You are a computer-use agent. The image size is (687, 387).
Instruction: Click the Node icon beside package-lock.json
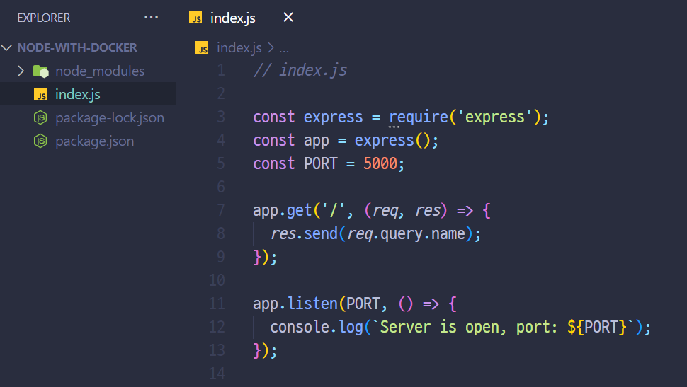tap(40, 117)
